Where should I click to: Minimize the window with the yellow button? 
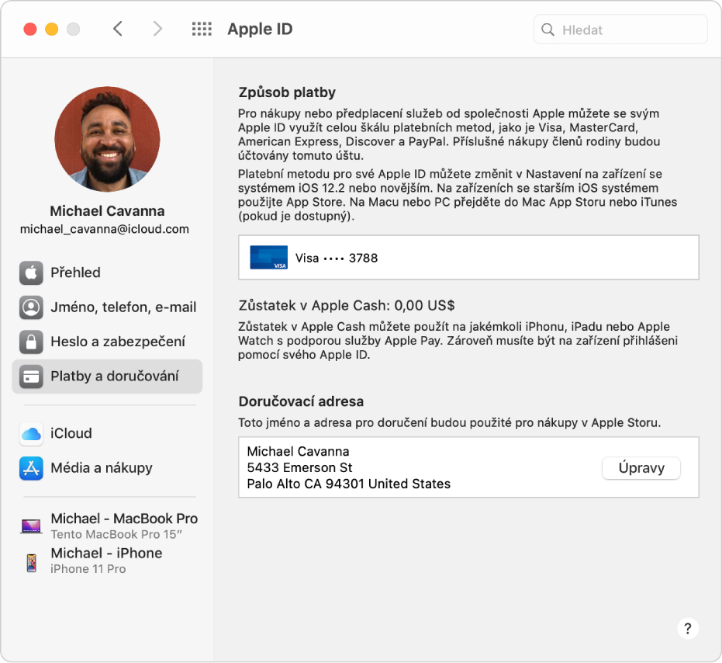[x=51, y=29]
